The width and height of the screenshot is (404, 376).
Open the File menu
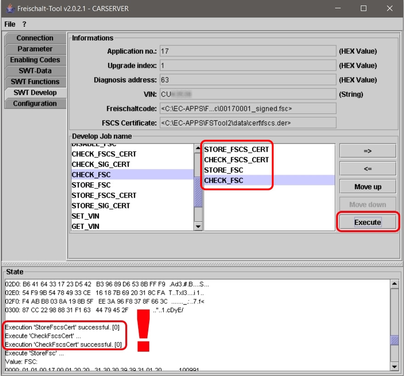(x=10, y=24)
